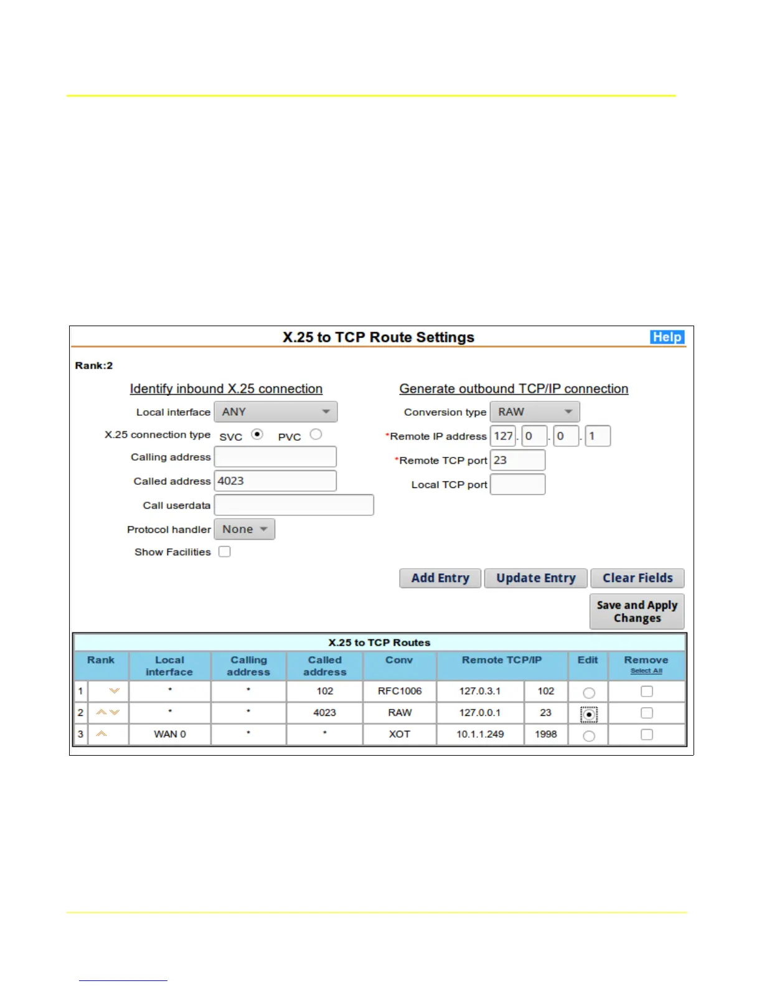Click the Identify inbound X.25 connection heading
Image resolution: width=762 pixels, height=986 pixels.
click(226, 388)
